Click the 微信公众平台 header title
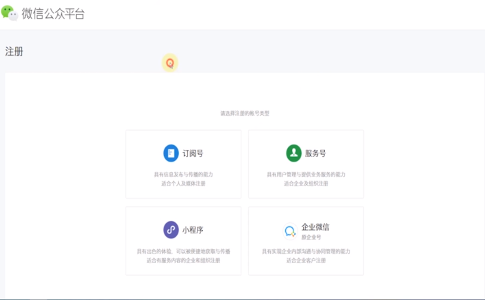Viewport: 485px width, 300px height. tap(53, 14)
